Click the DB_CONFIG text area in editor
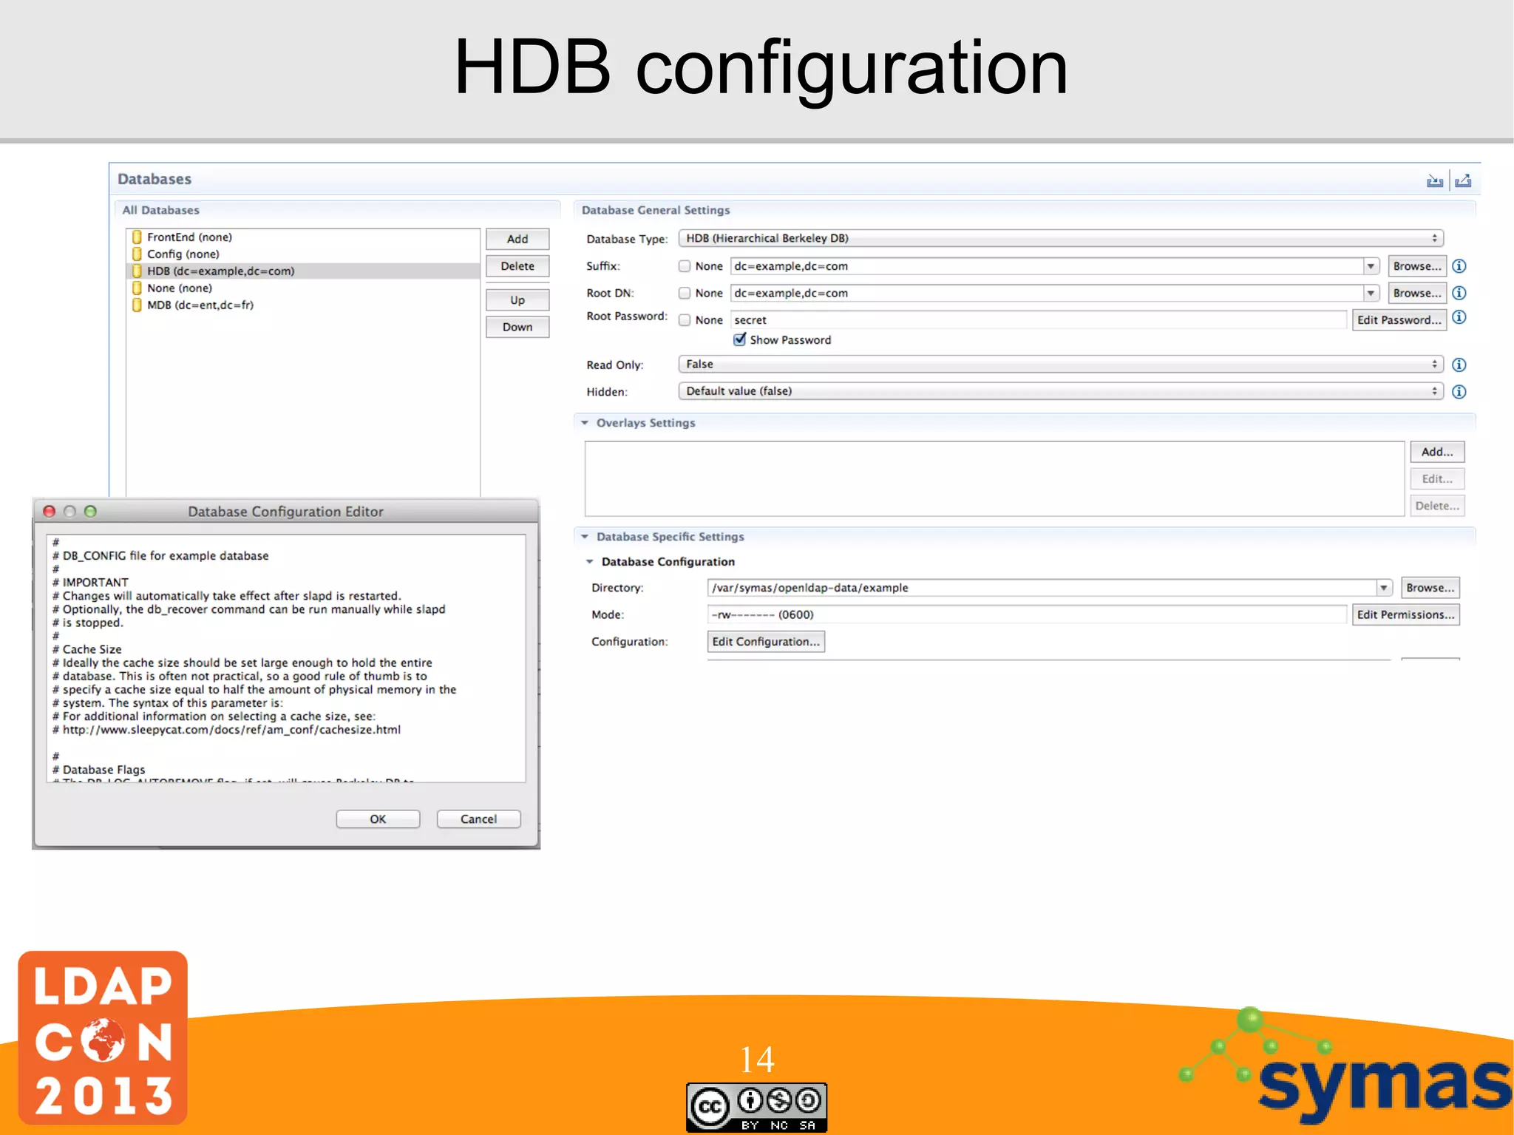 (286, 658)
